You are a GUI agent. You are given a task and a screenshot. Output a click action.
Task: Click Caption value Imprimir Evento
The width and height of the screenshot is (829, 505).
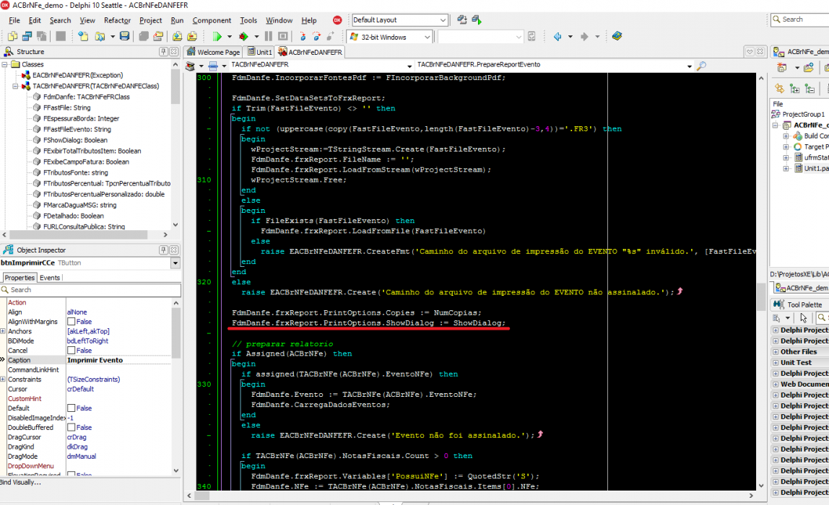pos(95,360)
